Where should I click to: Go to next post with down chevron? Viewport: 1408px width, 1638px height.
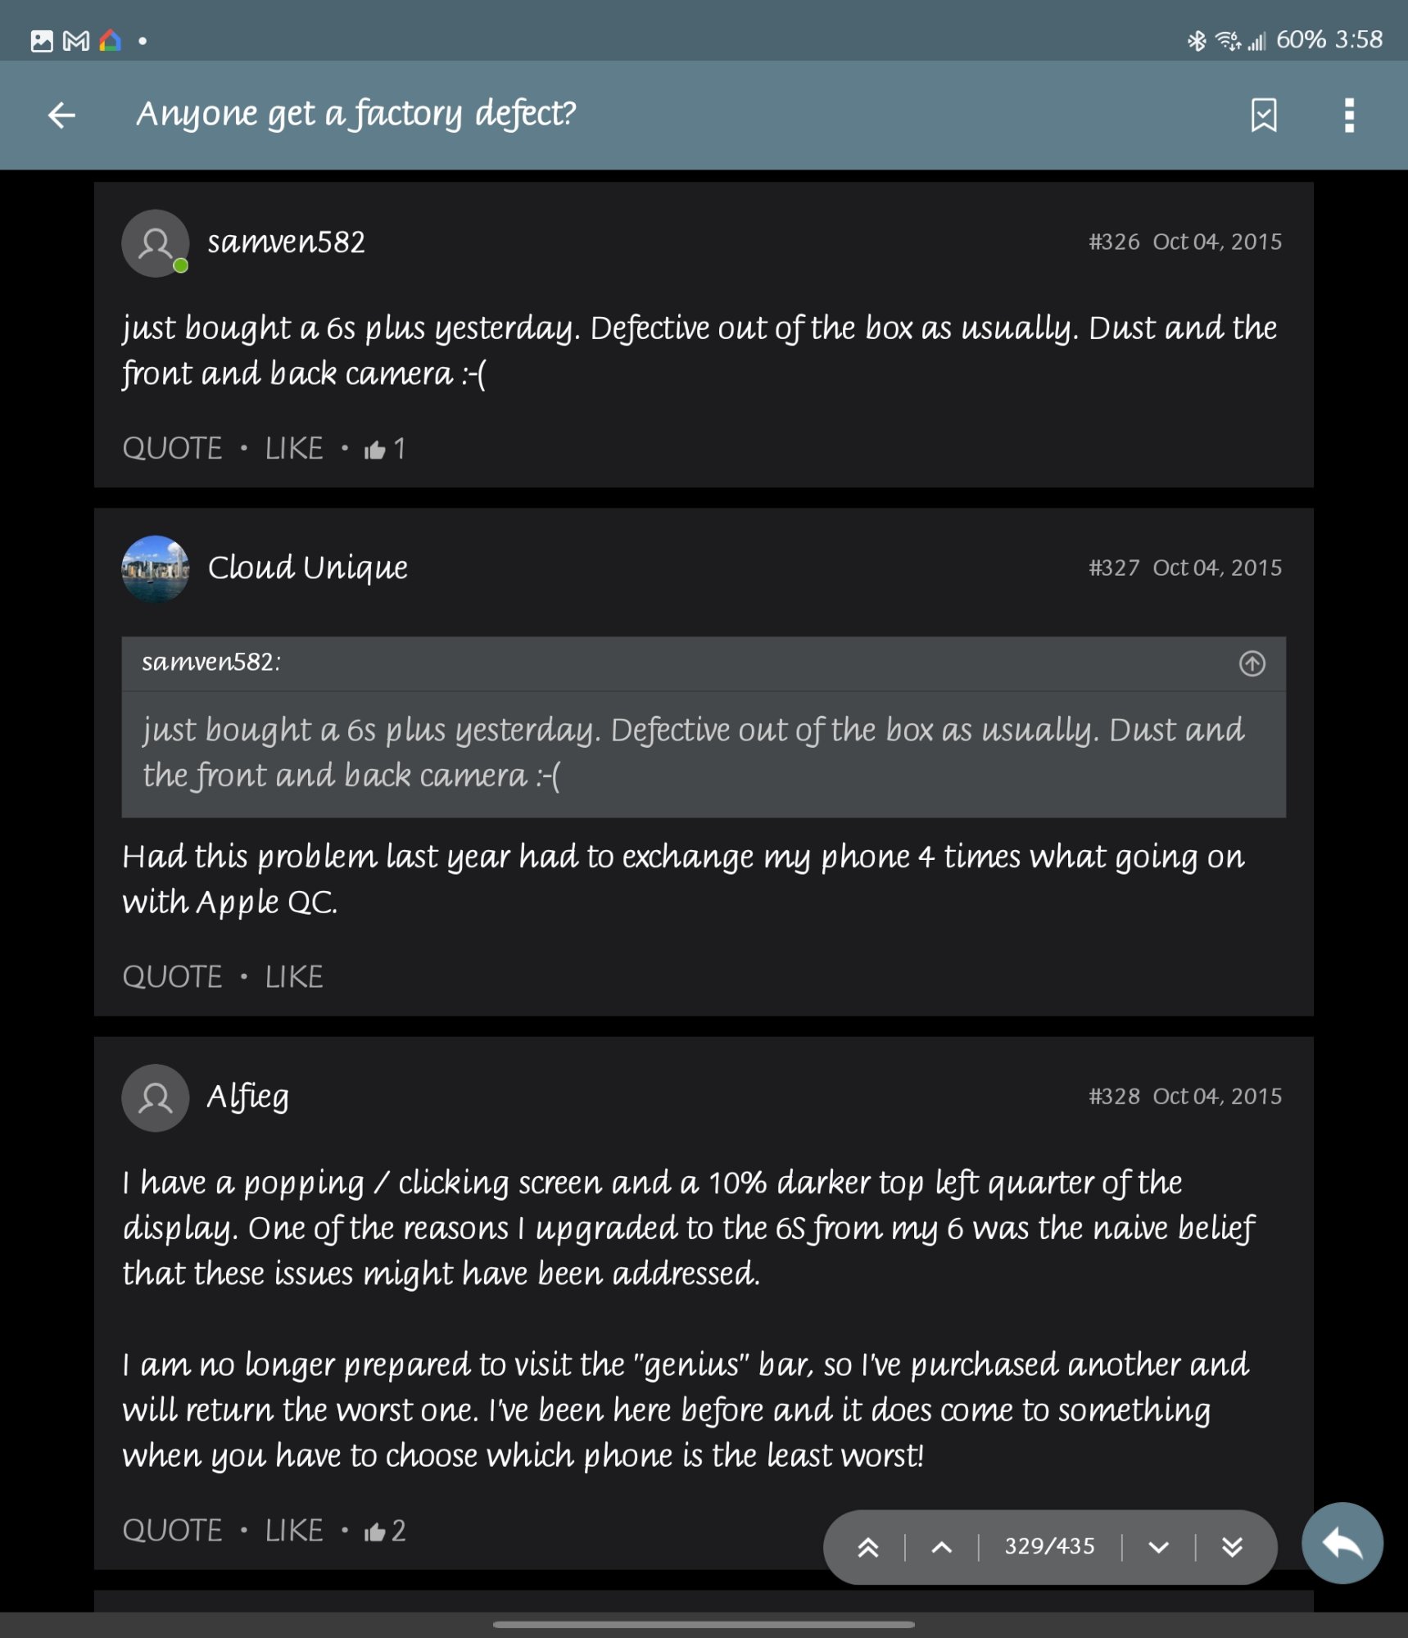click(1158, 1547)
